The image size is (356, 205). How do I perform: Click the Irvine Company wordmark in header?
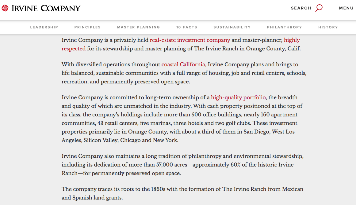46,8
